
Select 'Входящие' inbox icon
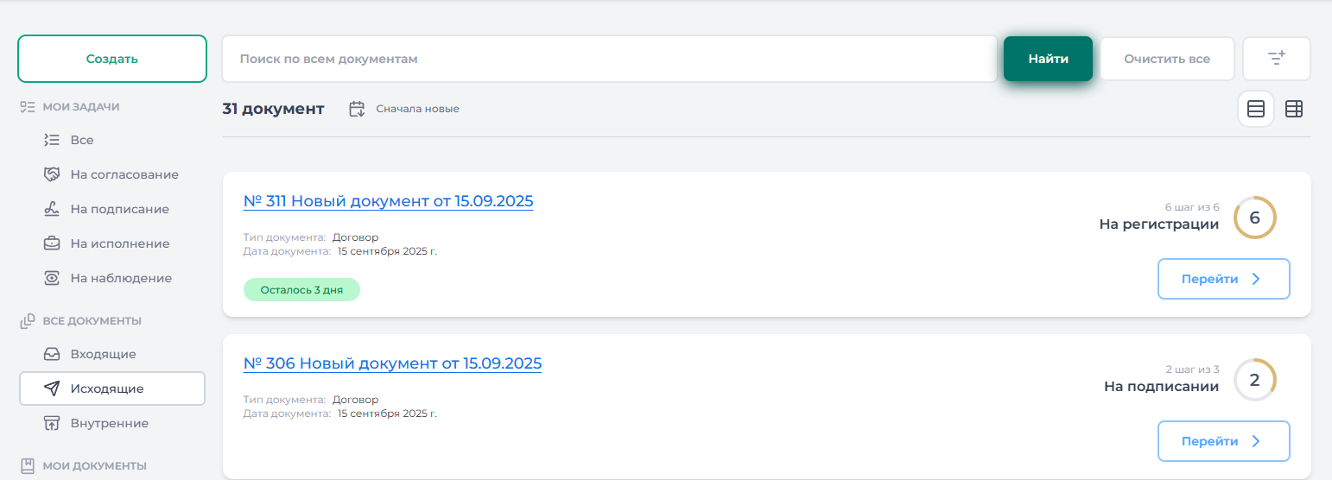[52, 354]
